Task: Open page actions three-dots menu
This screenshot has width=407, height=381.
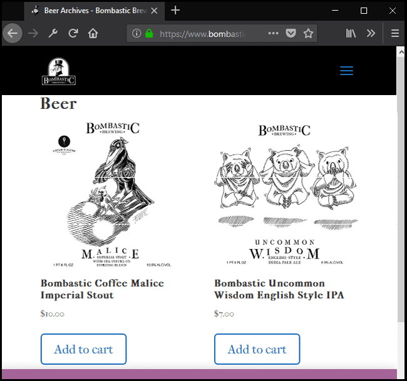Action: (x=274, y=33)
